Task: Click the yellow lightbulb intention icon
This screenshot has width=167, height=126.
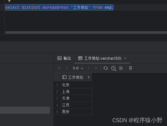Action: pos(9,1)
